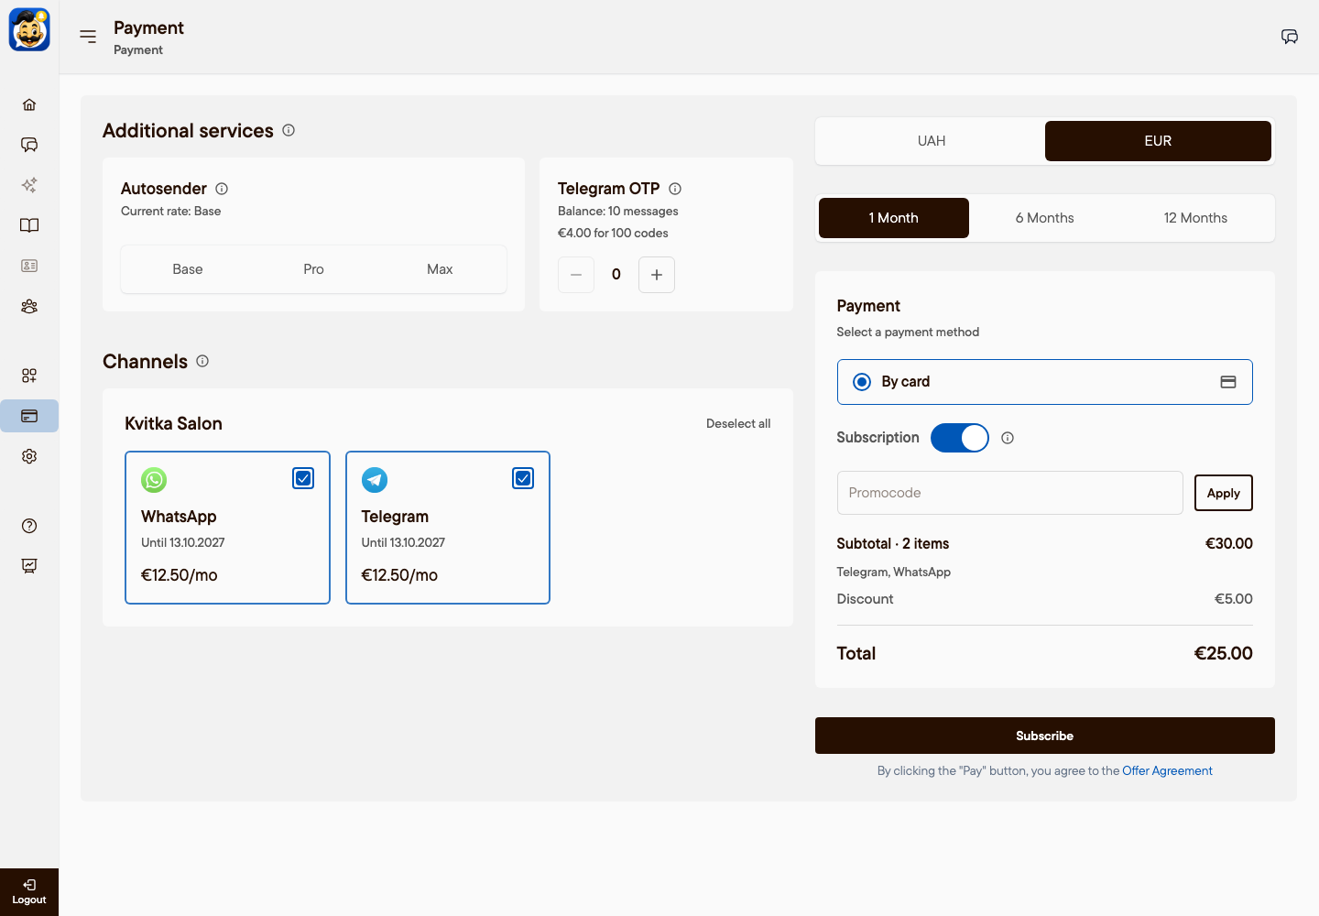Switch currency to EUR
The height and width of the screenshot is (916, 1319).
coord(1158,141)
